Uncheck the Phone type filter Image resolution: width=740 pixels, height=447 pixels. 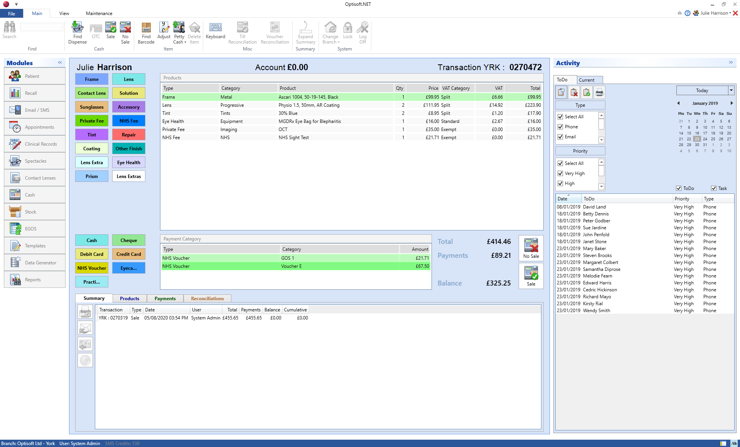pos(561,126)
